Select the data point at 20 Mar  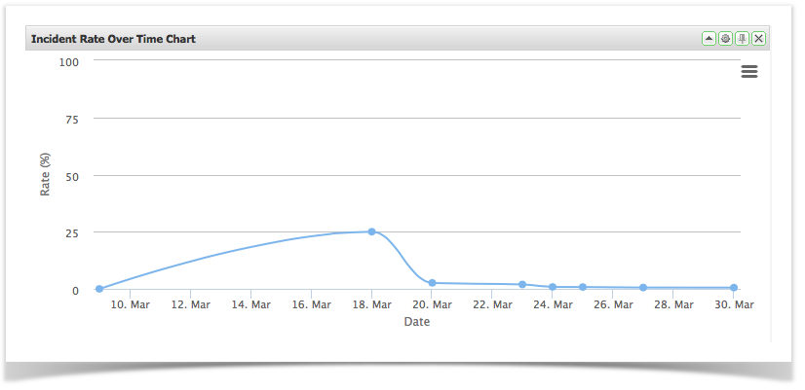(x=432, y=283)
